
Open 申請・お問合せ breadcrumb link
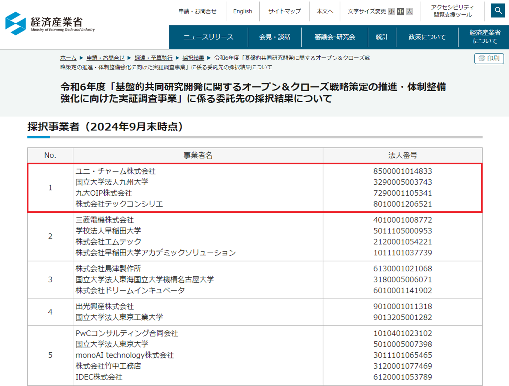click(x=105, y=58)
